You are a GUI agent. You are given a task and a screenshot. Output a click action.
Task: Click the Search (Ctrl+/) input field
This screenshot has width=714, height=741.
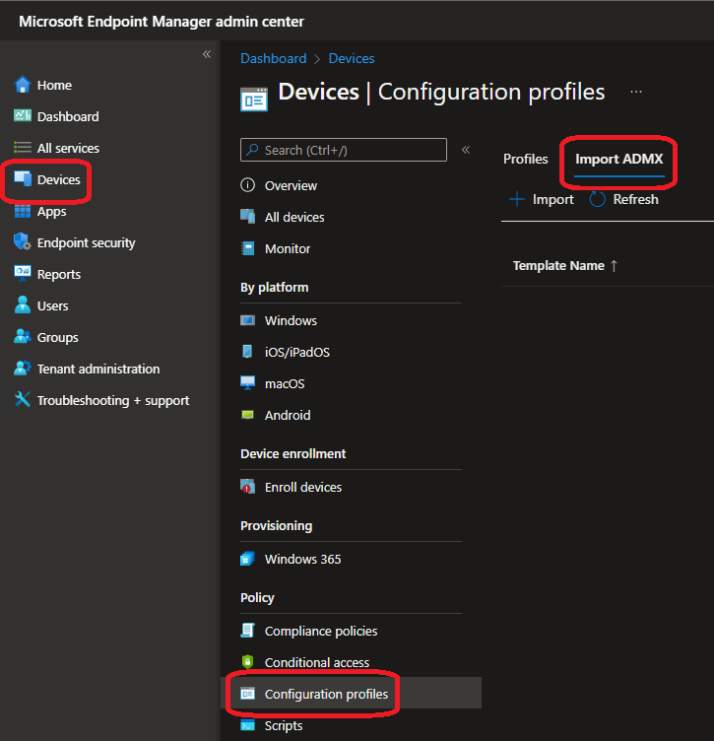point(344,150)
